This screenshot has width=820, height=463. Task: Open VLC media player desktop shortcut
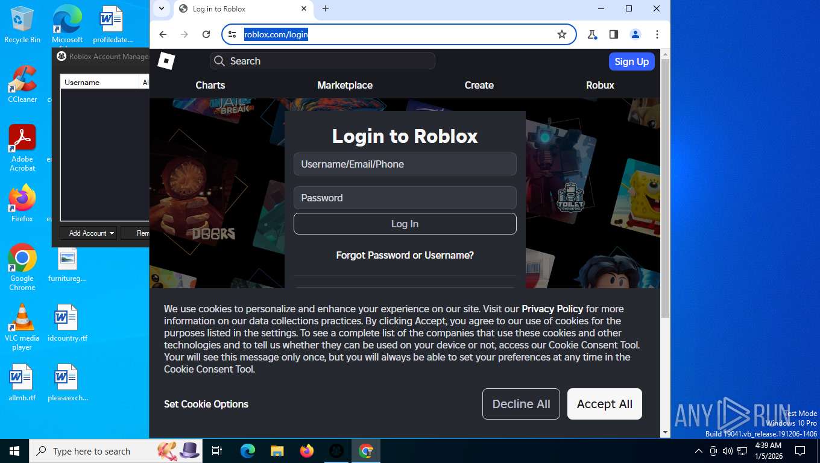click(x=22, y=327)
